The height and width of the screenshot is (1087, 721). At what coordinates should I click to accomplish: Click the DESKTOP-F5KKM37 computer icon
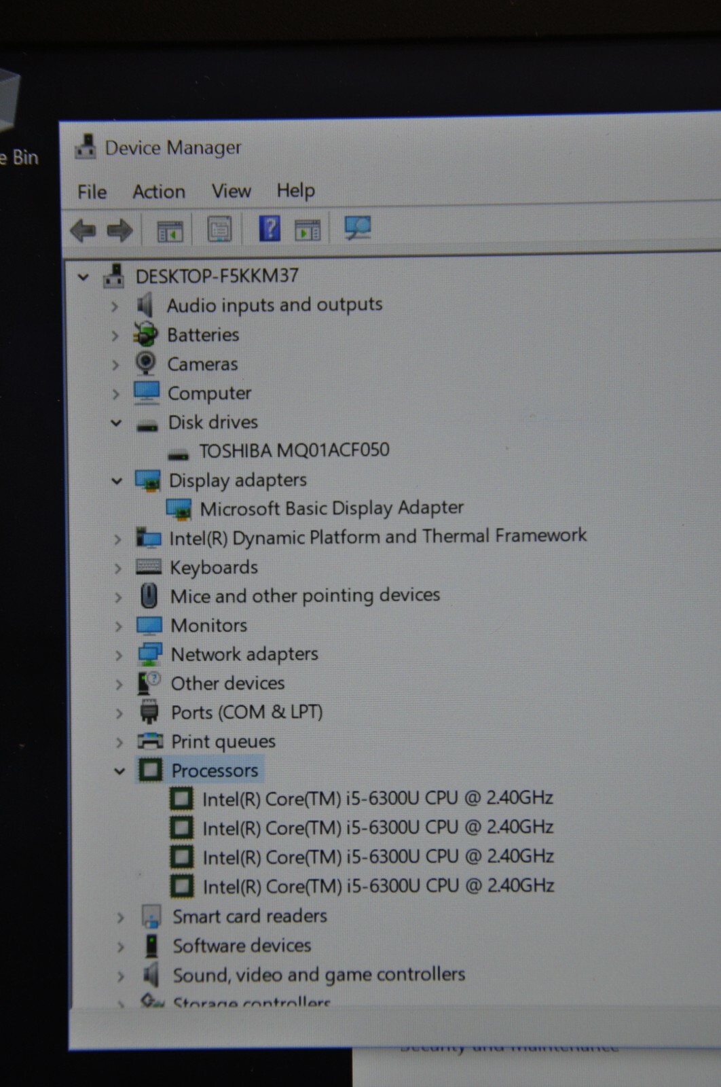pyautogui.click(x=113, y=276)
